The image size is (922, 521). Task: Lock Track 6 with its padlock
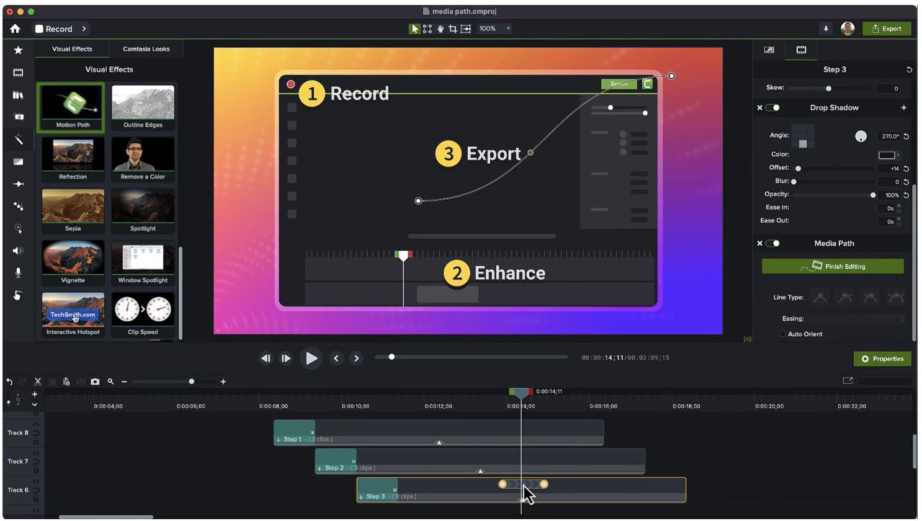click(36, 499)
